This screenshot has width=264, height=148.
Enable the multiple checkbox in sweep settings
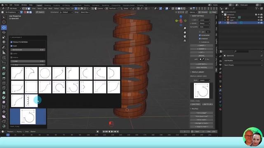(x=200, y=42)
